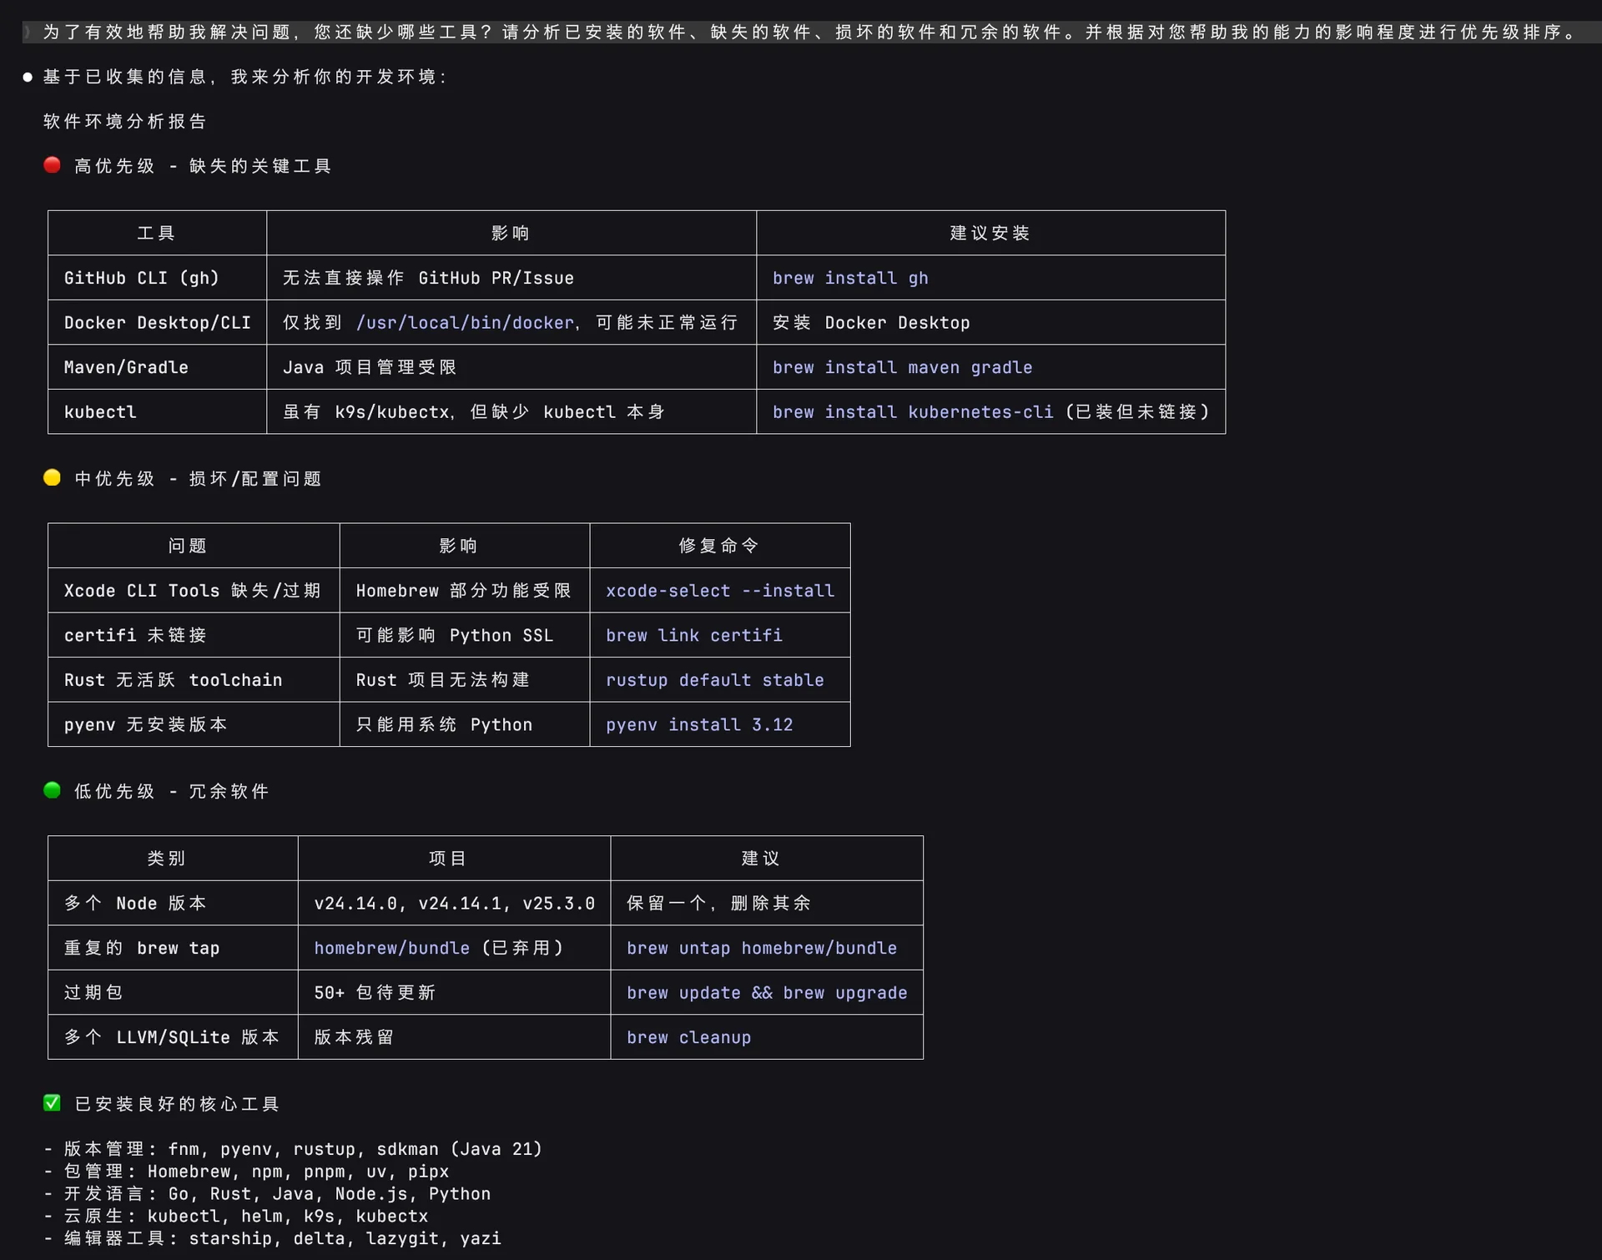Click the prompt chevron at top left
The width and height of the screenshot is (1602, 1260).
[x=28, y=33]
